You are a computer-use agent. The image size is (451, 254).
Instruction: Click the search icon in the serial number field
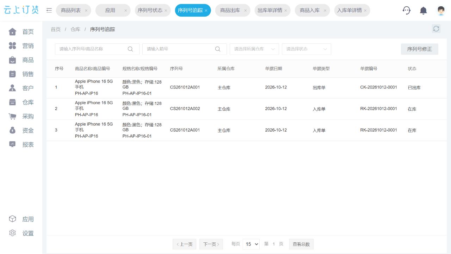pos(130,49)
